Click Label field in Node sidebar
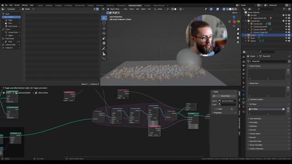 [227, 104]
